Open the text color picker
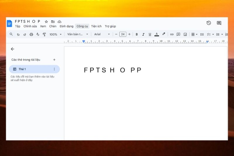This screenshot has height=156, width=234. coord(156,34)
